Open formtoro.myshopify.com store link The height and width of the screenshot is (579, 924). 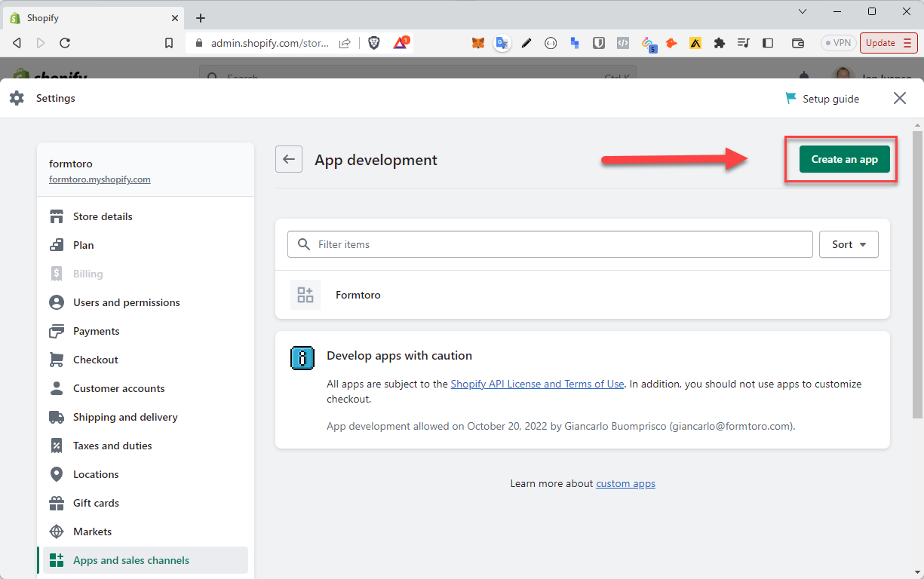[100, 179]
